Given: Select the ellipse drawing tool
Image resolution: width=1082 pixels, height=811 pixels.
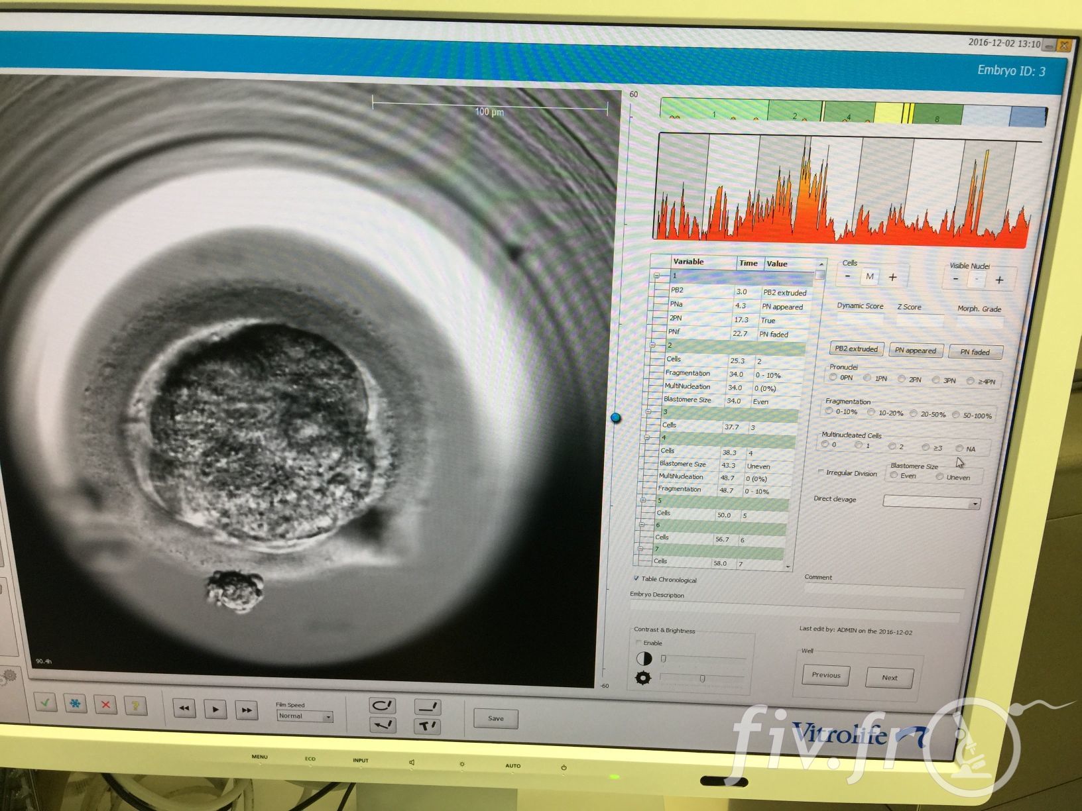Looking at the screenshot, I should 383,706.
